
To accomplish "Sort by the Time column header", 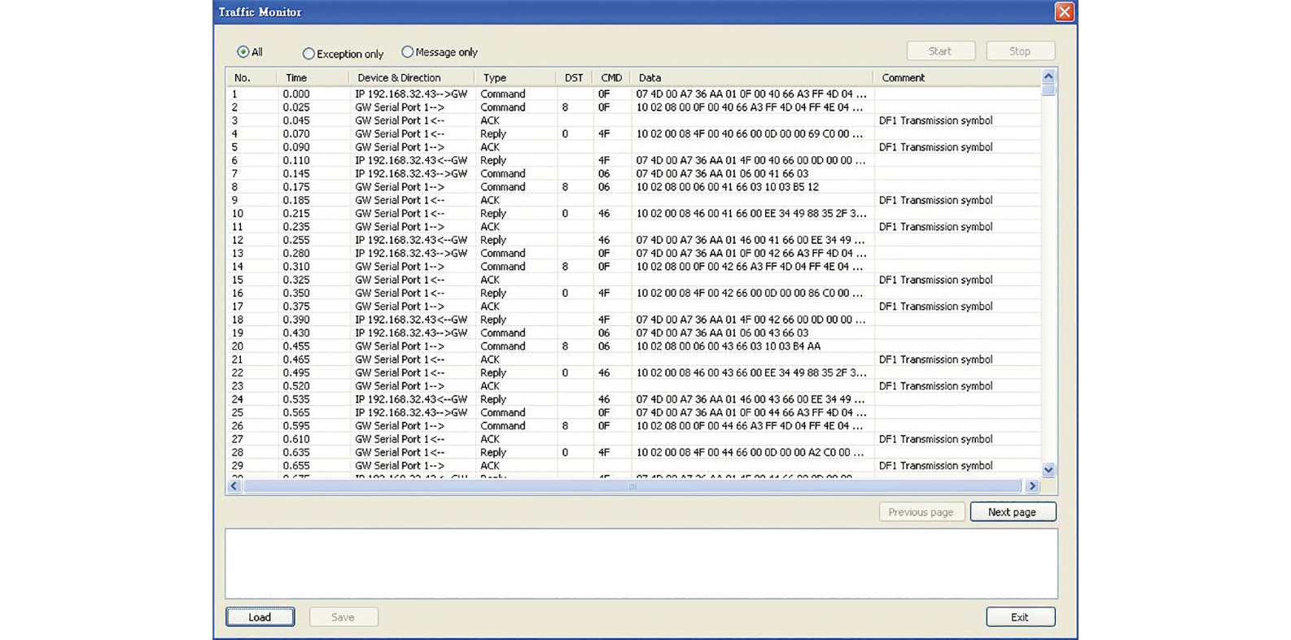I will (296, 78).
